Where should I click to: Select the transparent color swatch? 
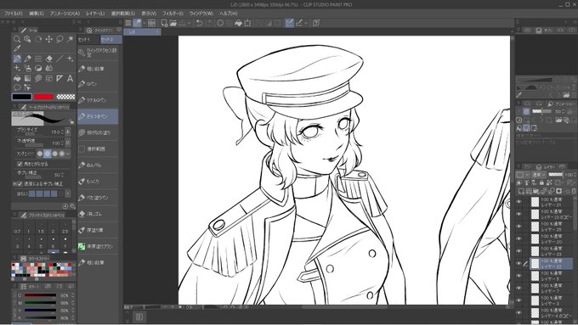tap(65, 97)
